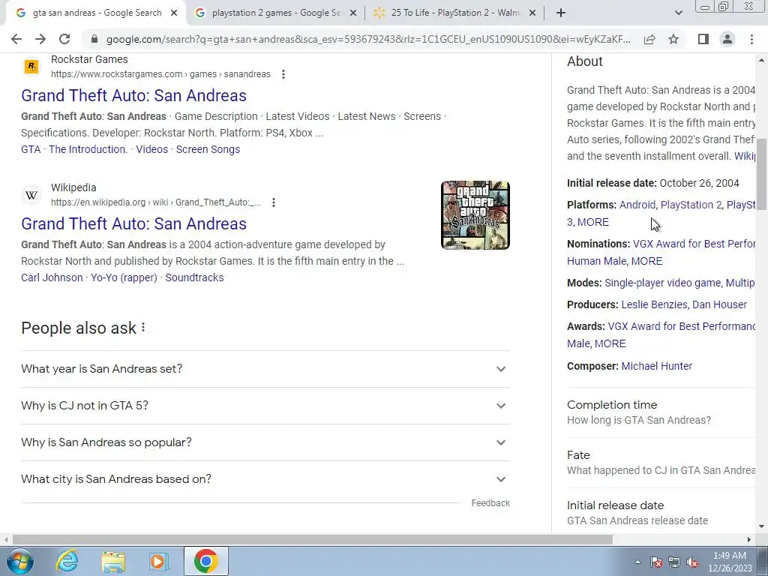The image size is (768, 576).
Task: Open the People also ask options
Action: (143, 327)
